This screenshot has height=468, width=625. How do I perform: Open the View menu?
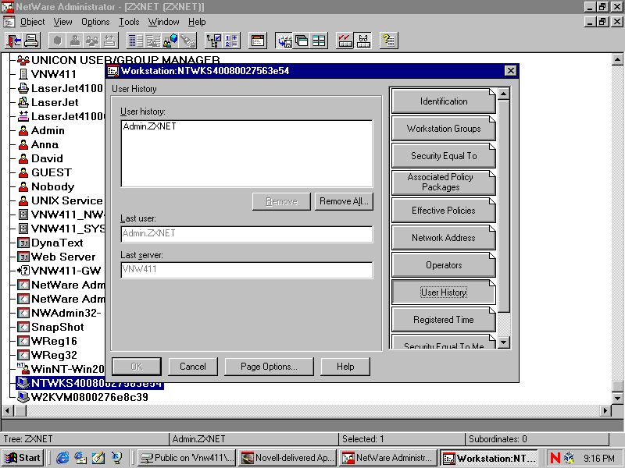[63, 22]
